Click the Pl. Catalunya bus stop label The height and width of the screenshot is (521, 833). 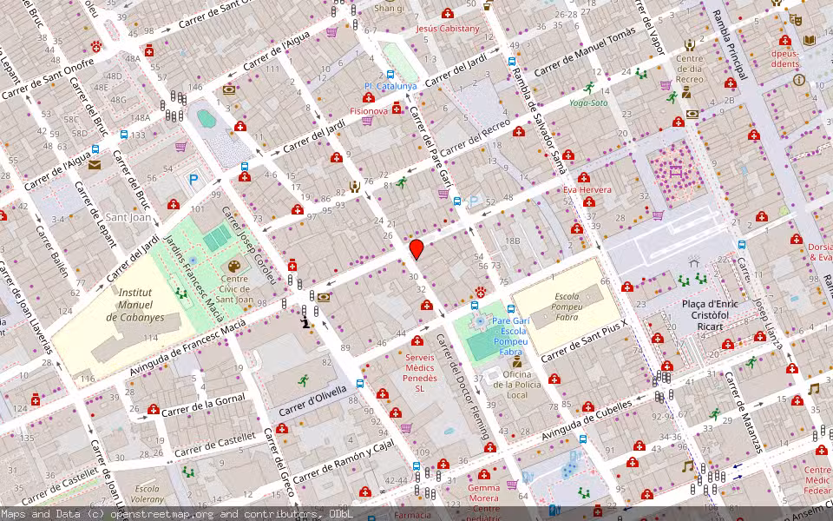(390, 86)
